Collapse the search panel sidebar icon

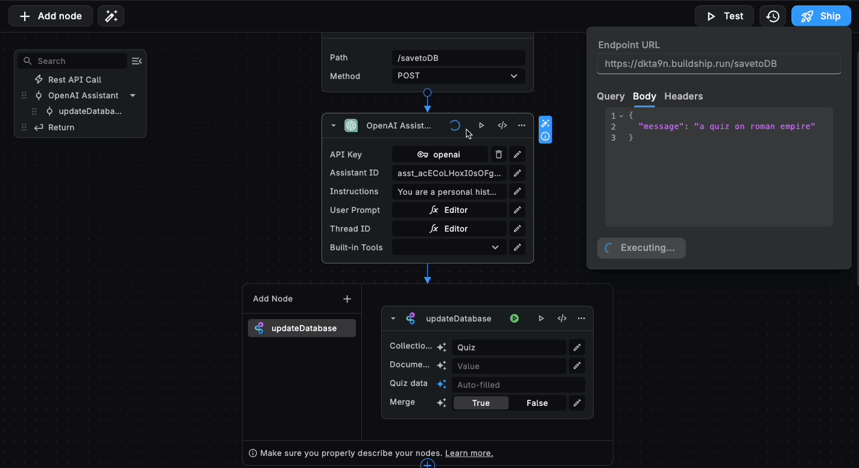coord(136,61)
